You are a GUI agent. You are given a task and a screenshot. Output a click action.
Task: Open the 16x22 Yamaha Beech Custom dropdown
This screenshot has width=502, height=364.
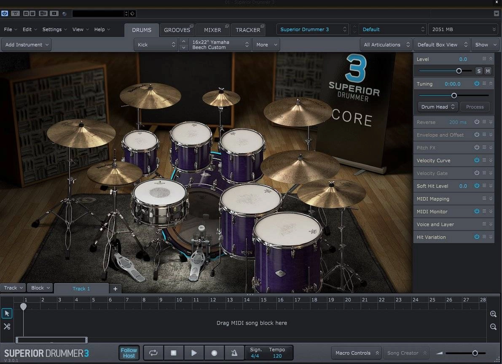tap(220, 45)
